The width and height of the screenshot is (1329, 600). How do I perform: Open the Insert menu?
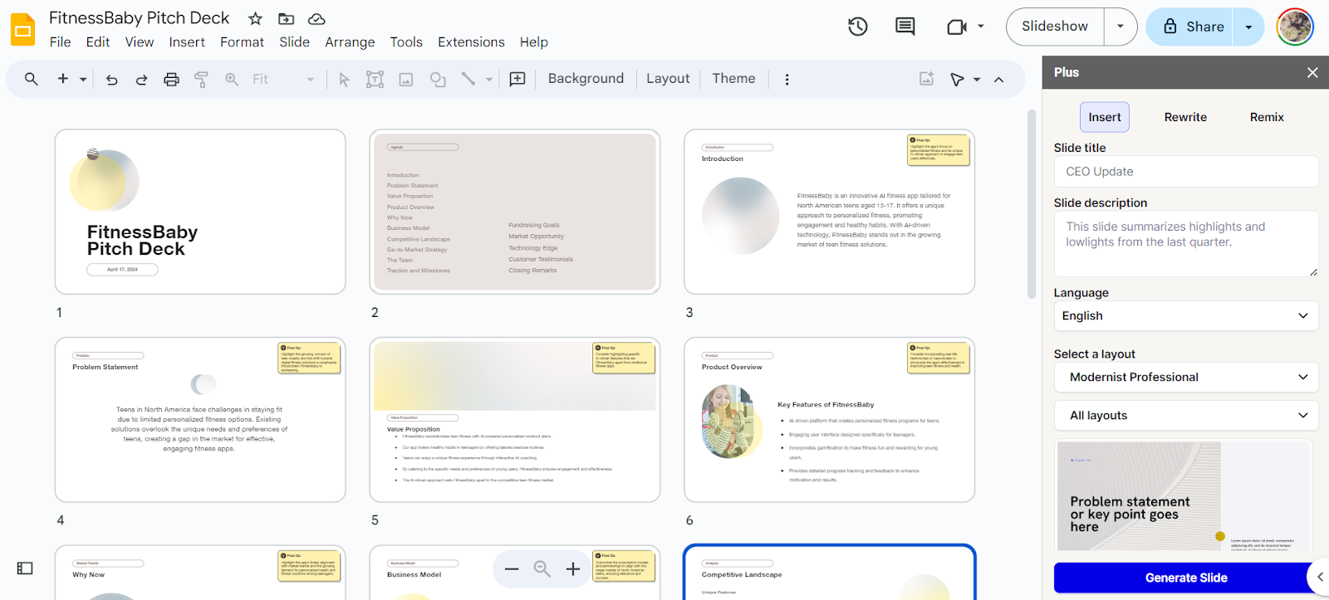[187, 42]
